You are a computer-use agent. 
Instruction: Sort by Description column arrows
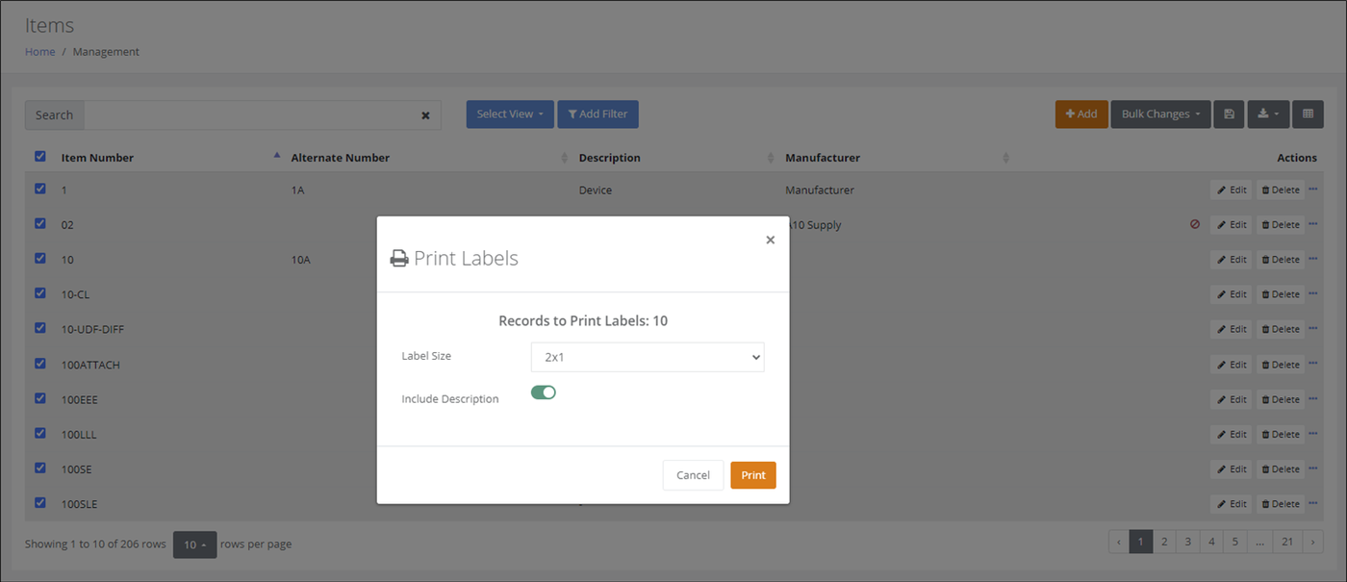[x=771, y=158]
